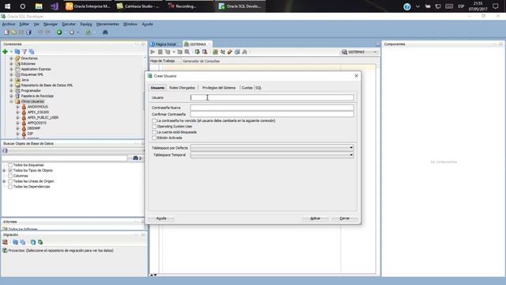
Task: Click green plus New Connection icon
Action: point(6,51)
